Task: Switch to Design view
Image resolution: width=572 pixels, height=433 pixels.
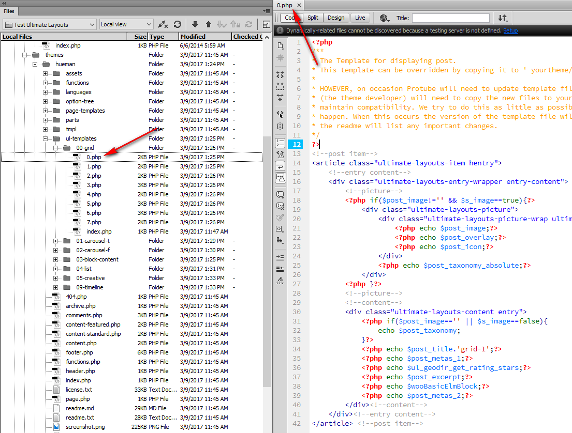Action: (x=336, y=18)
